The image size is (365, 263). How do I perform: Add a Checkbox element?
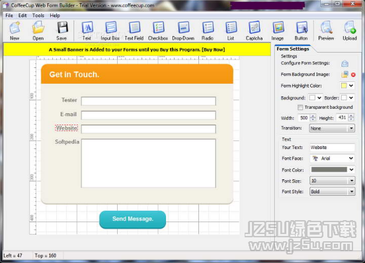pyautogui.click(x=158, y=31)
